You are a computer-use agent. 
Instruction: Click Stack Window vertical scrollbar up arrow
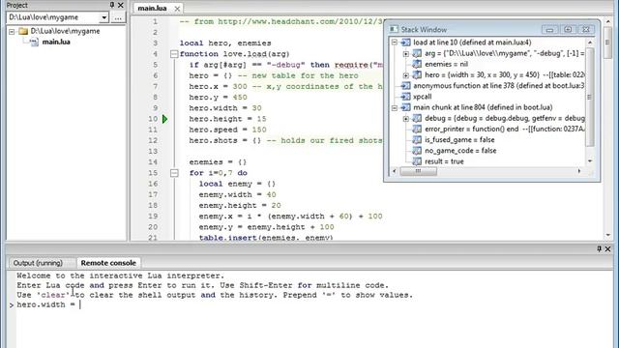[590, 43]
